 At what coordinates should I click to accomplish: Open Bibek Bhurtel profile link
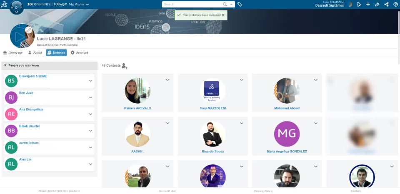pos(29,126)
